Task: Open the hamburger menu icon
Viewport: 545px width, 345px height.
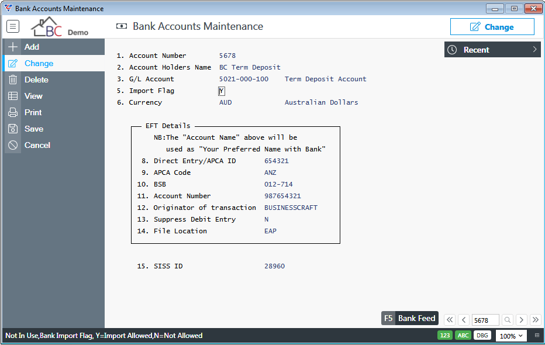Action: point(13,26)
